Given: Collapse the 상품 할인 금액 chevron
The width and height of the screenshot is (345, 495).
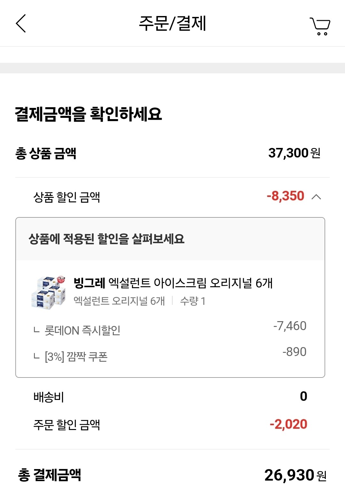Looking at the screenshot, I should pyautogui.click(x=316, y=197).
